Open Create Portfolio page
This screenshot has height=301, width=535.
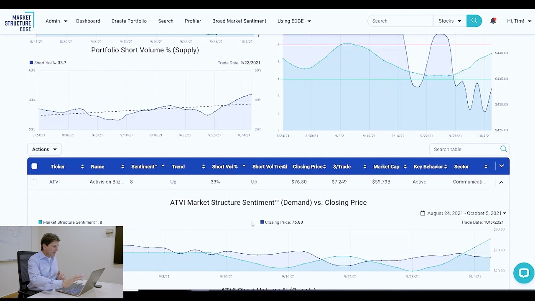(x=129, y=21)
